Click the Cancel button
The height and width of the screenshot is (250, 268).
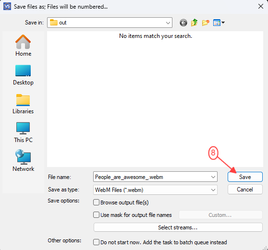(245, 190)
